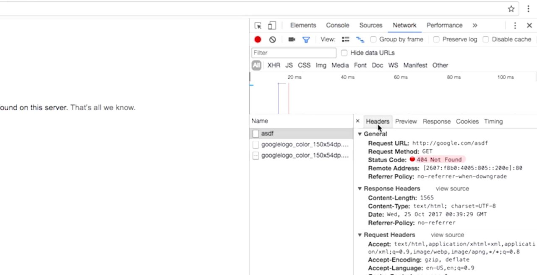
Task: Switch to the Preview detail tab
Action: [406, 121]
